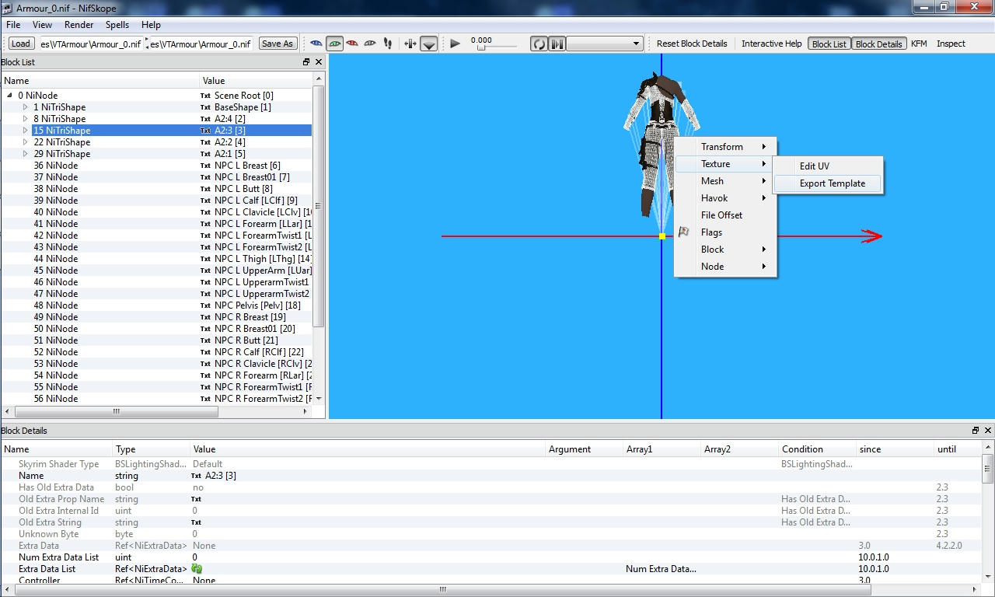Choose Export Template from context menu

pos(832,183)
